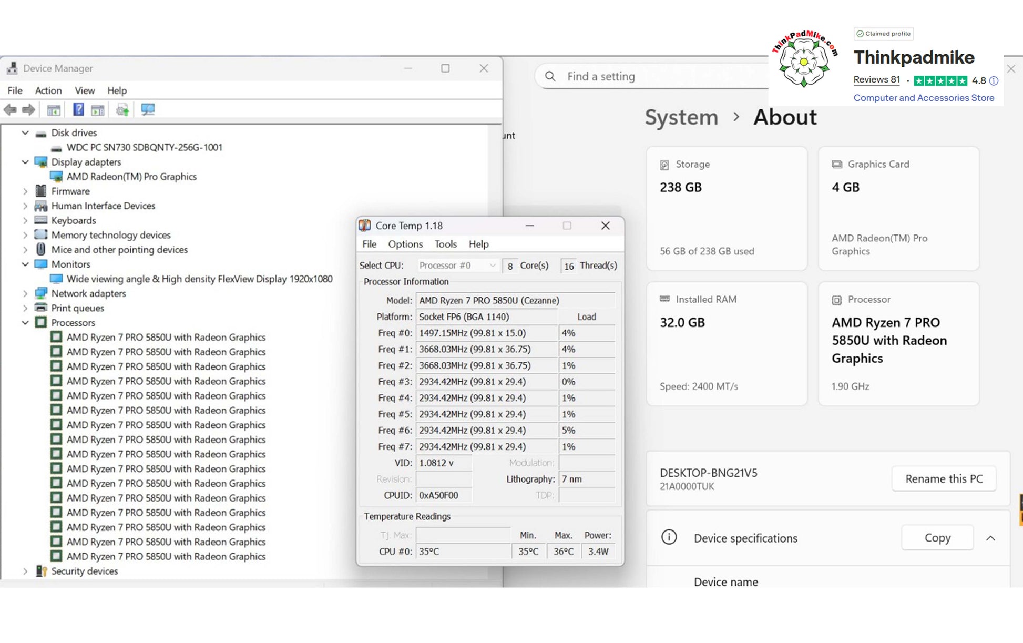Image resolution: width=1023 pixels, height=643 pixels.
Task: Click the Forward arrow in Device Manager
Action: tap(28, 109)
